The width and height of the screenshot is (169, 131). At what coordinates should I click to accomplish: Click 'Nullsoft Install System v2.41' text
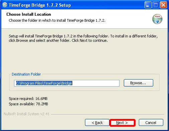click(x=26, y=114)
